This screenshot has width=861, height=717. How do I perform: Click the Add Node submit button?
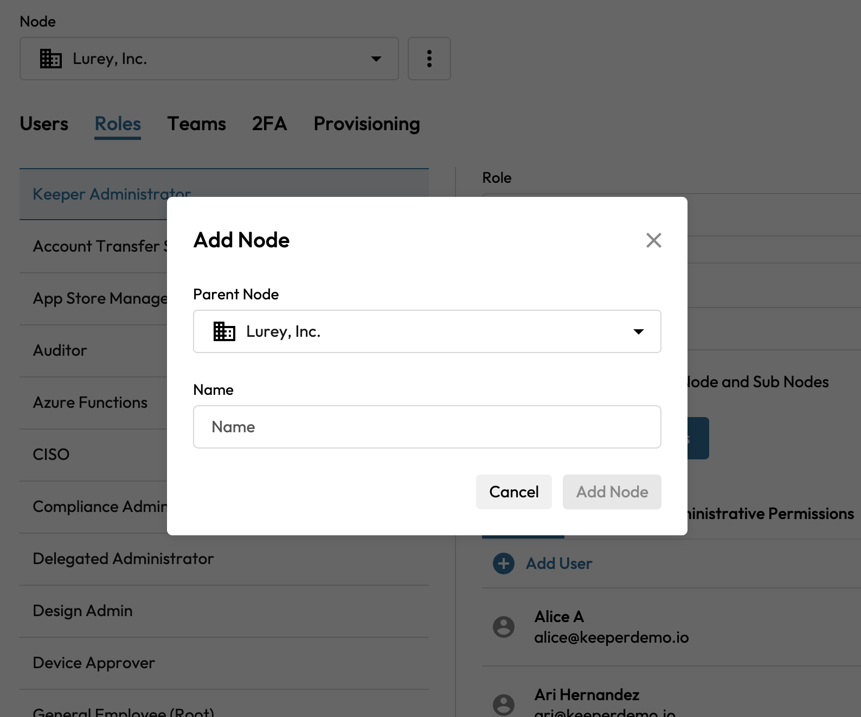pos(612,492)
